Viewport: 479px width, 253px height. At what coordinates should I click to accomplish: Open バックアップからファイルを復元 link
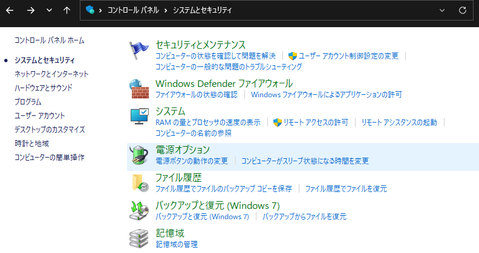tap(304, 217)
